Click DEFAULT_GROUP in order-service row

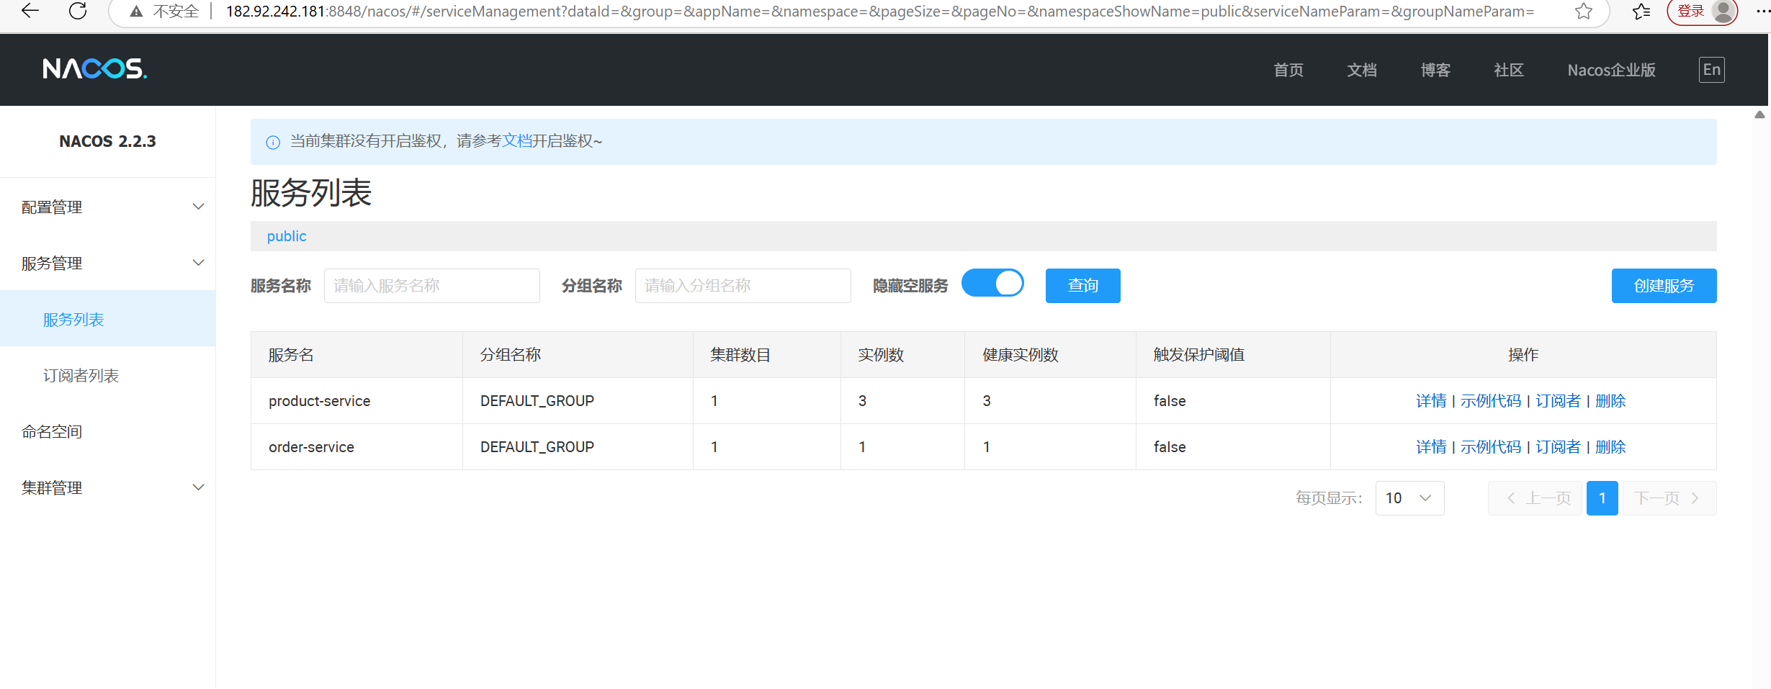click(537, 447)
